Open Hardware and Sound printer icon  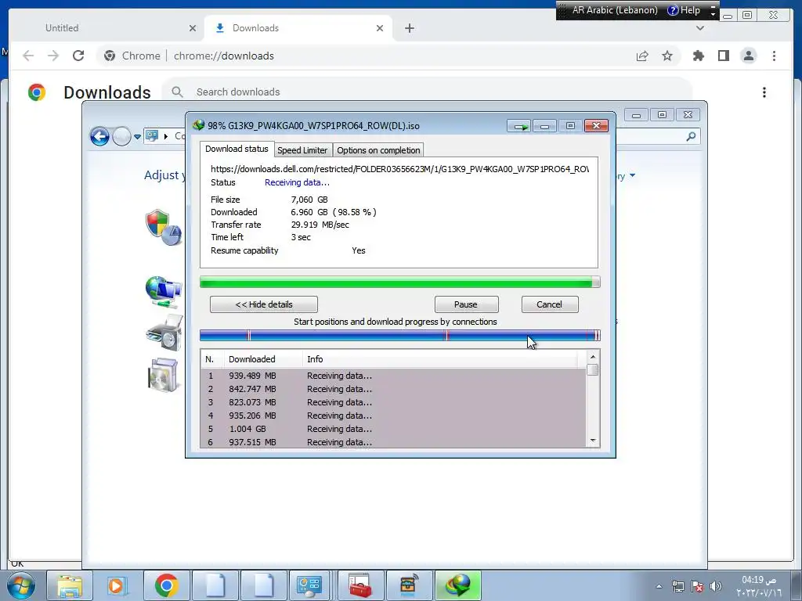[x=164, y=333]
